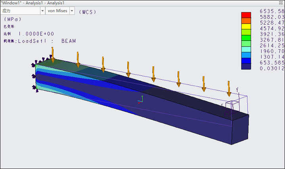Select the legend value 1307.14
The image size is (285, 169).
pos(272,57)
